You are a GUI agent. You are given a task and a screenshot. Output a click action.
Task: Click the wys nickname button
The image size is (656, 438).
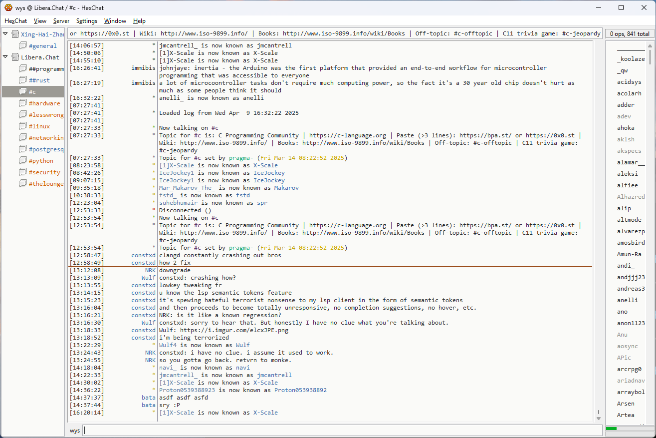click(75, 430)
